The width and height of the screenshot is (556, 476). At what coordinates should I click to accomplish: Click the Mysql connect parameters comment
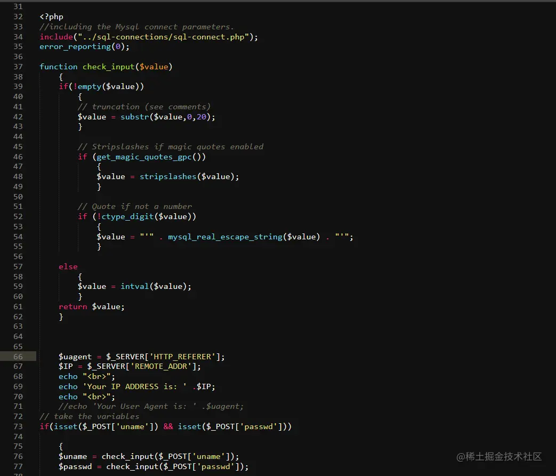point(137,27)
